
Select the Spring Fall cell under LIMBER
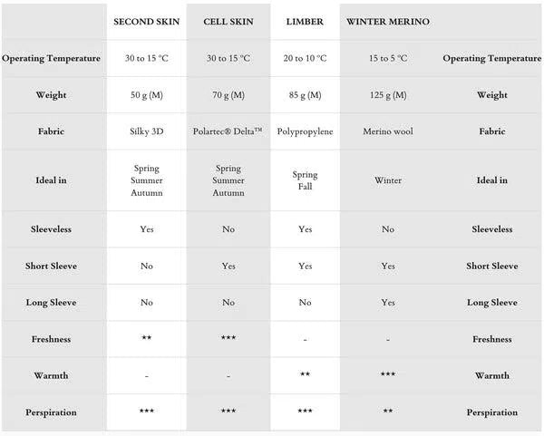(305, 180)
